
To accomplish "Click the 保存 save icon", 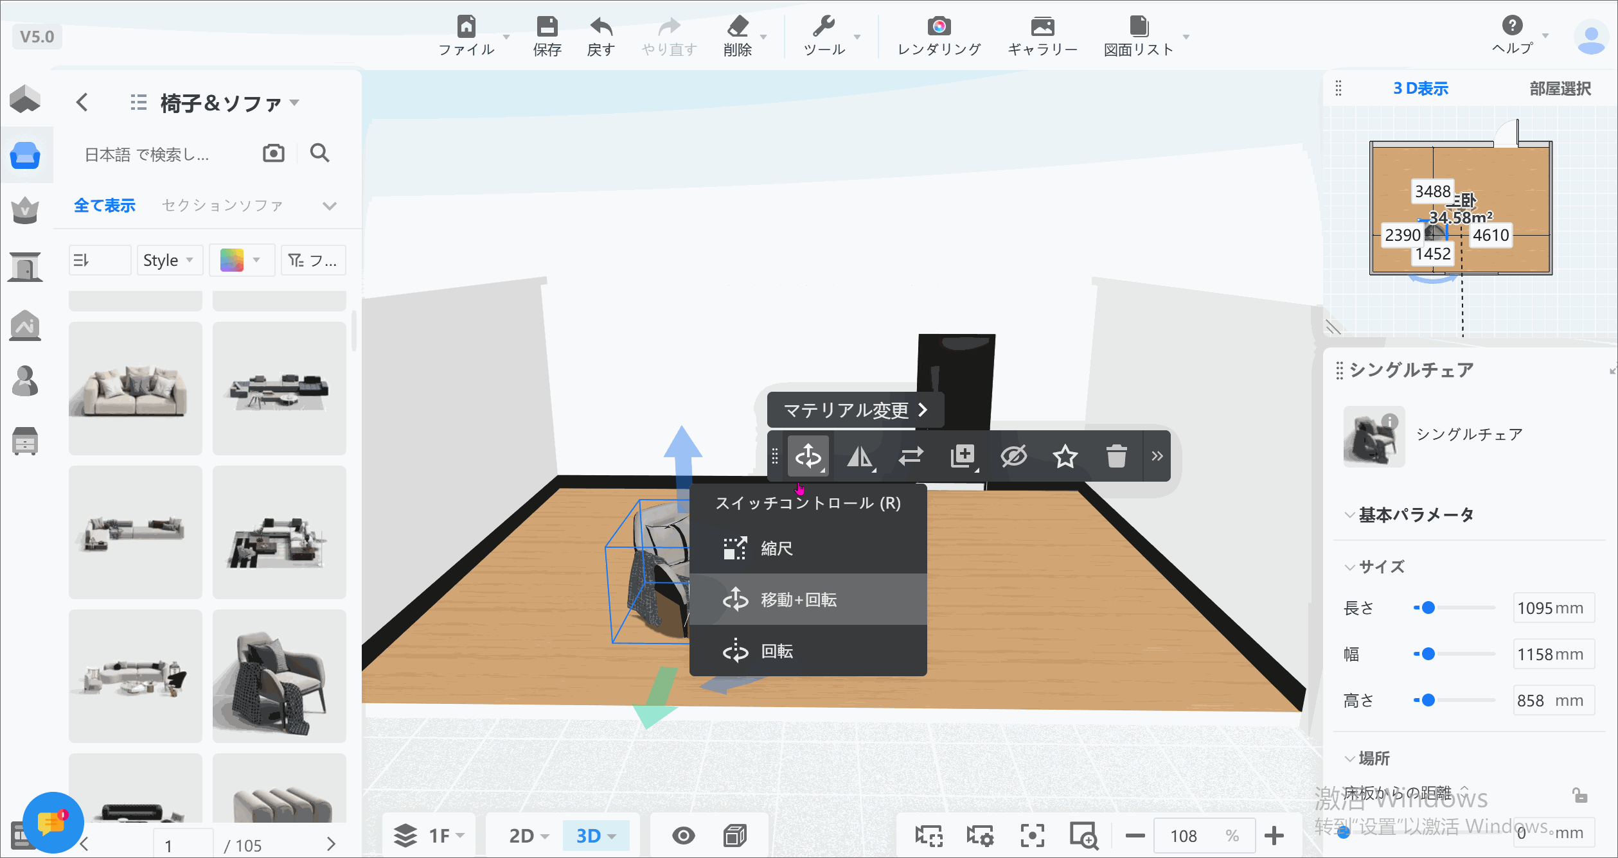I will (547, 26).
